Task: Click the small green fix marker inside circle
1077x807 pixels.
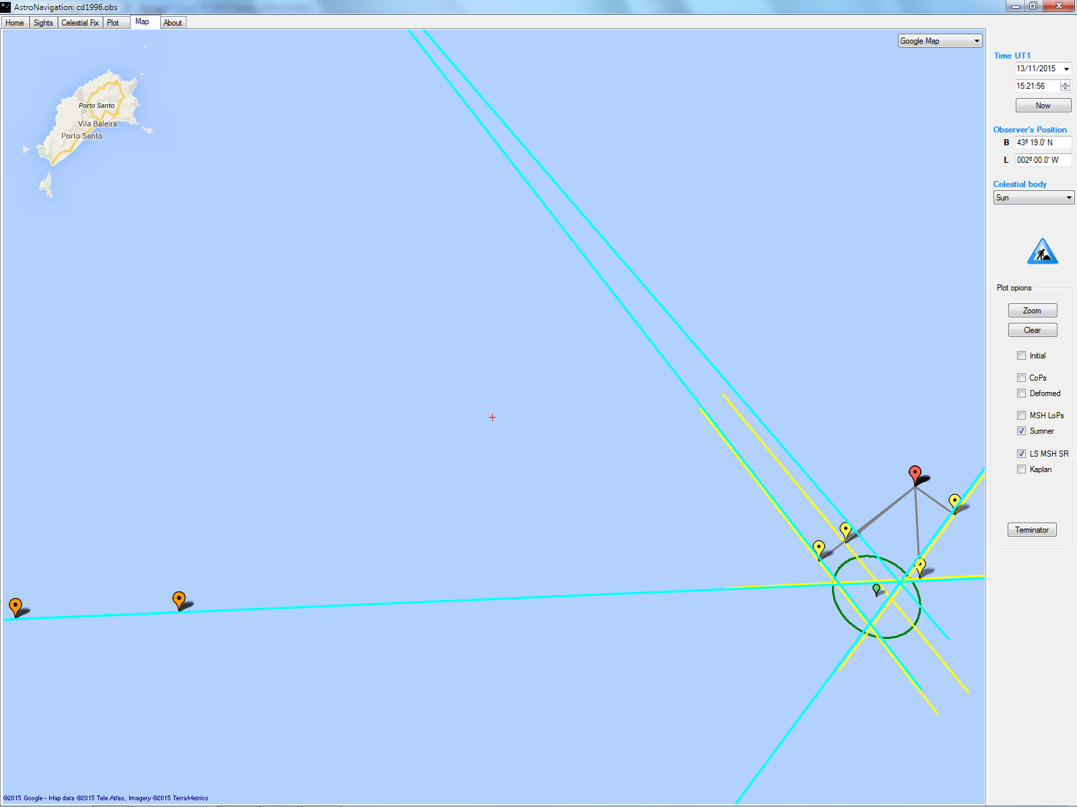Action: 876,589
